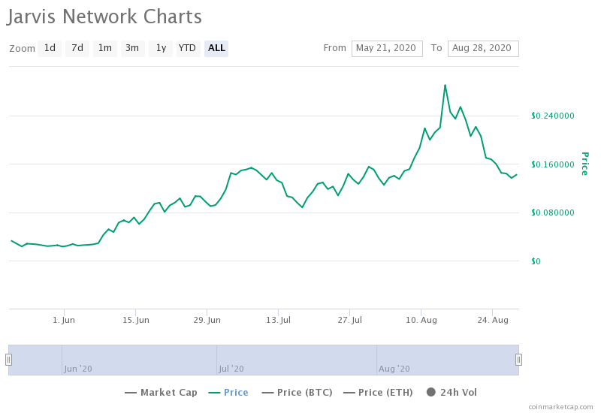The height and width of the screenshot is (413, 601).
Task: Click the price peak on the chart
Action: (x=445, y=85)
